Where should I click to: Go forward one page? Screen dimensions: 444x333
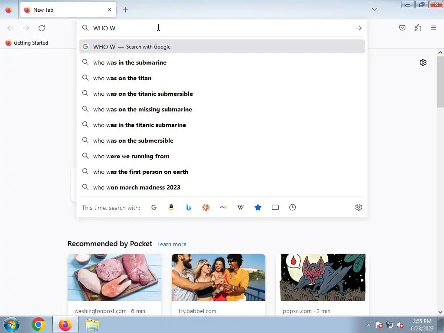[x=26, y=28]
